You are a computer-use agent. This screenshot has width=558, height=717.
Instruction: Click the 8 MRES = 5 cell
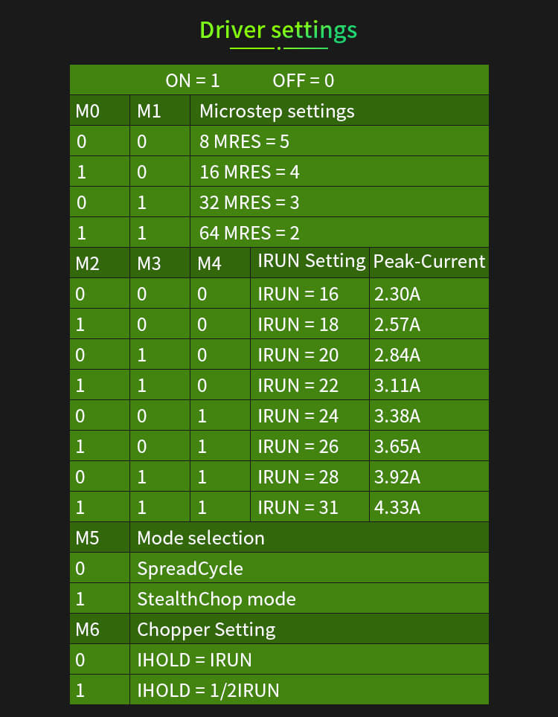tap(244, 141)
